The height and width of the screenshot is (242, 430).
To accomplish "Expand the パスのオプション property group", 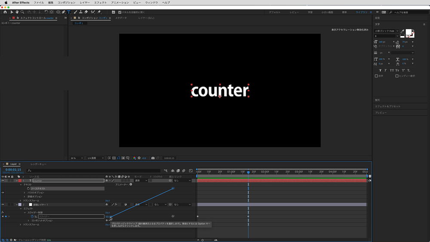I will (24, 193).
